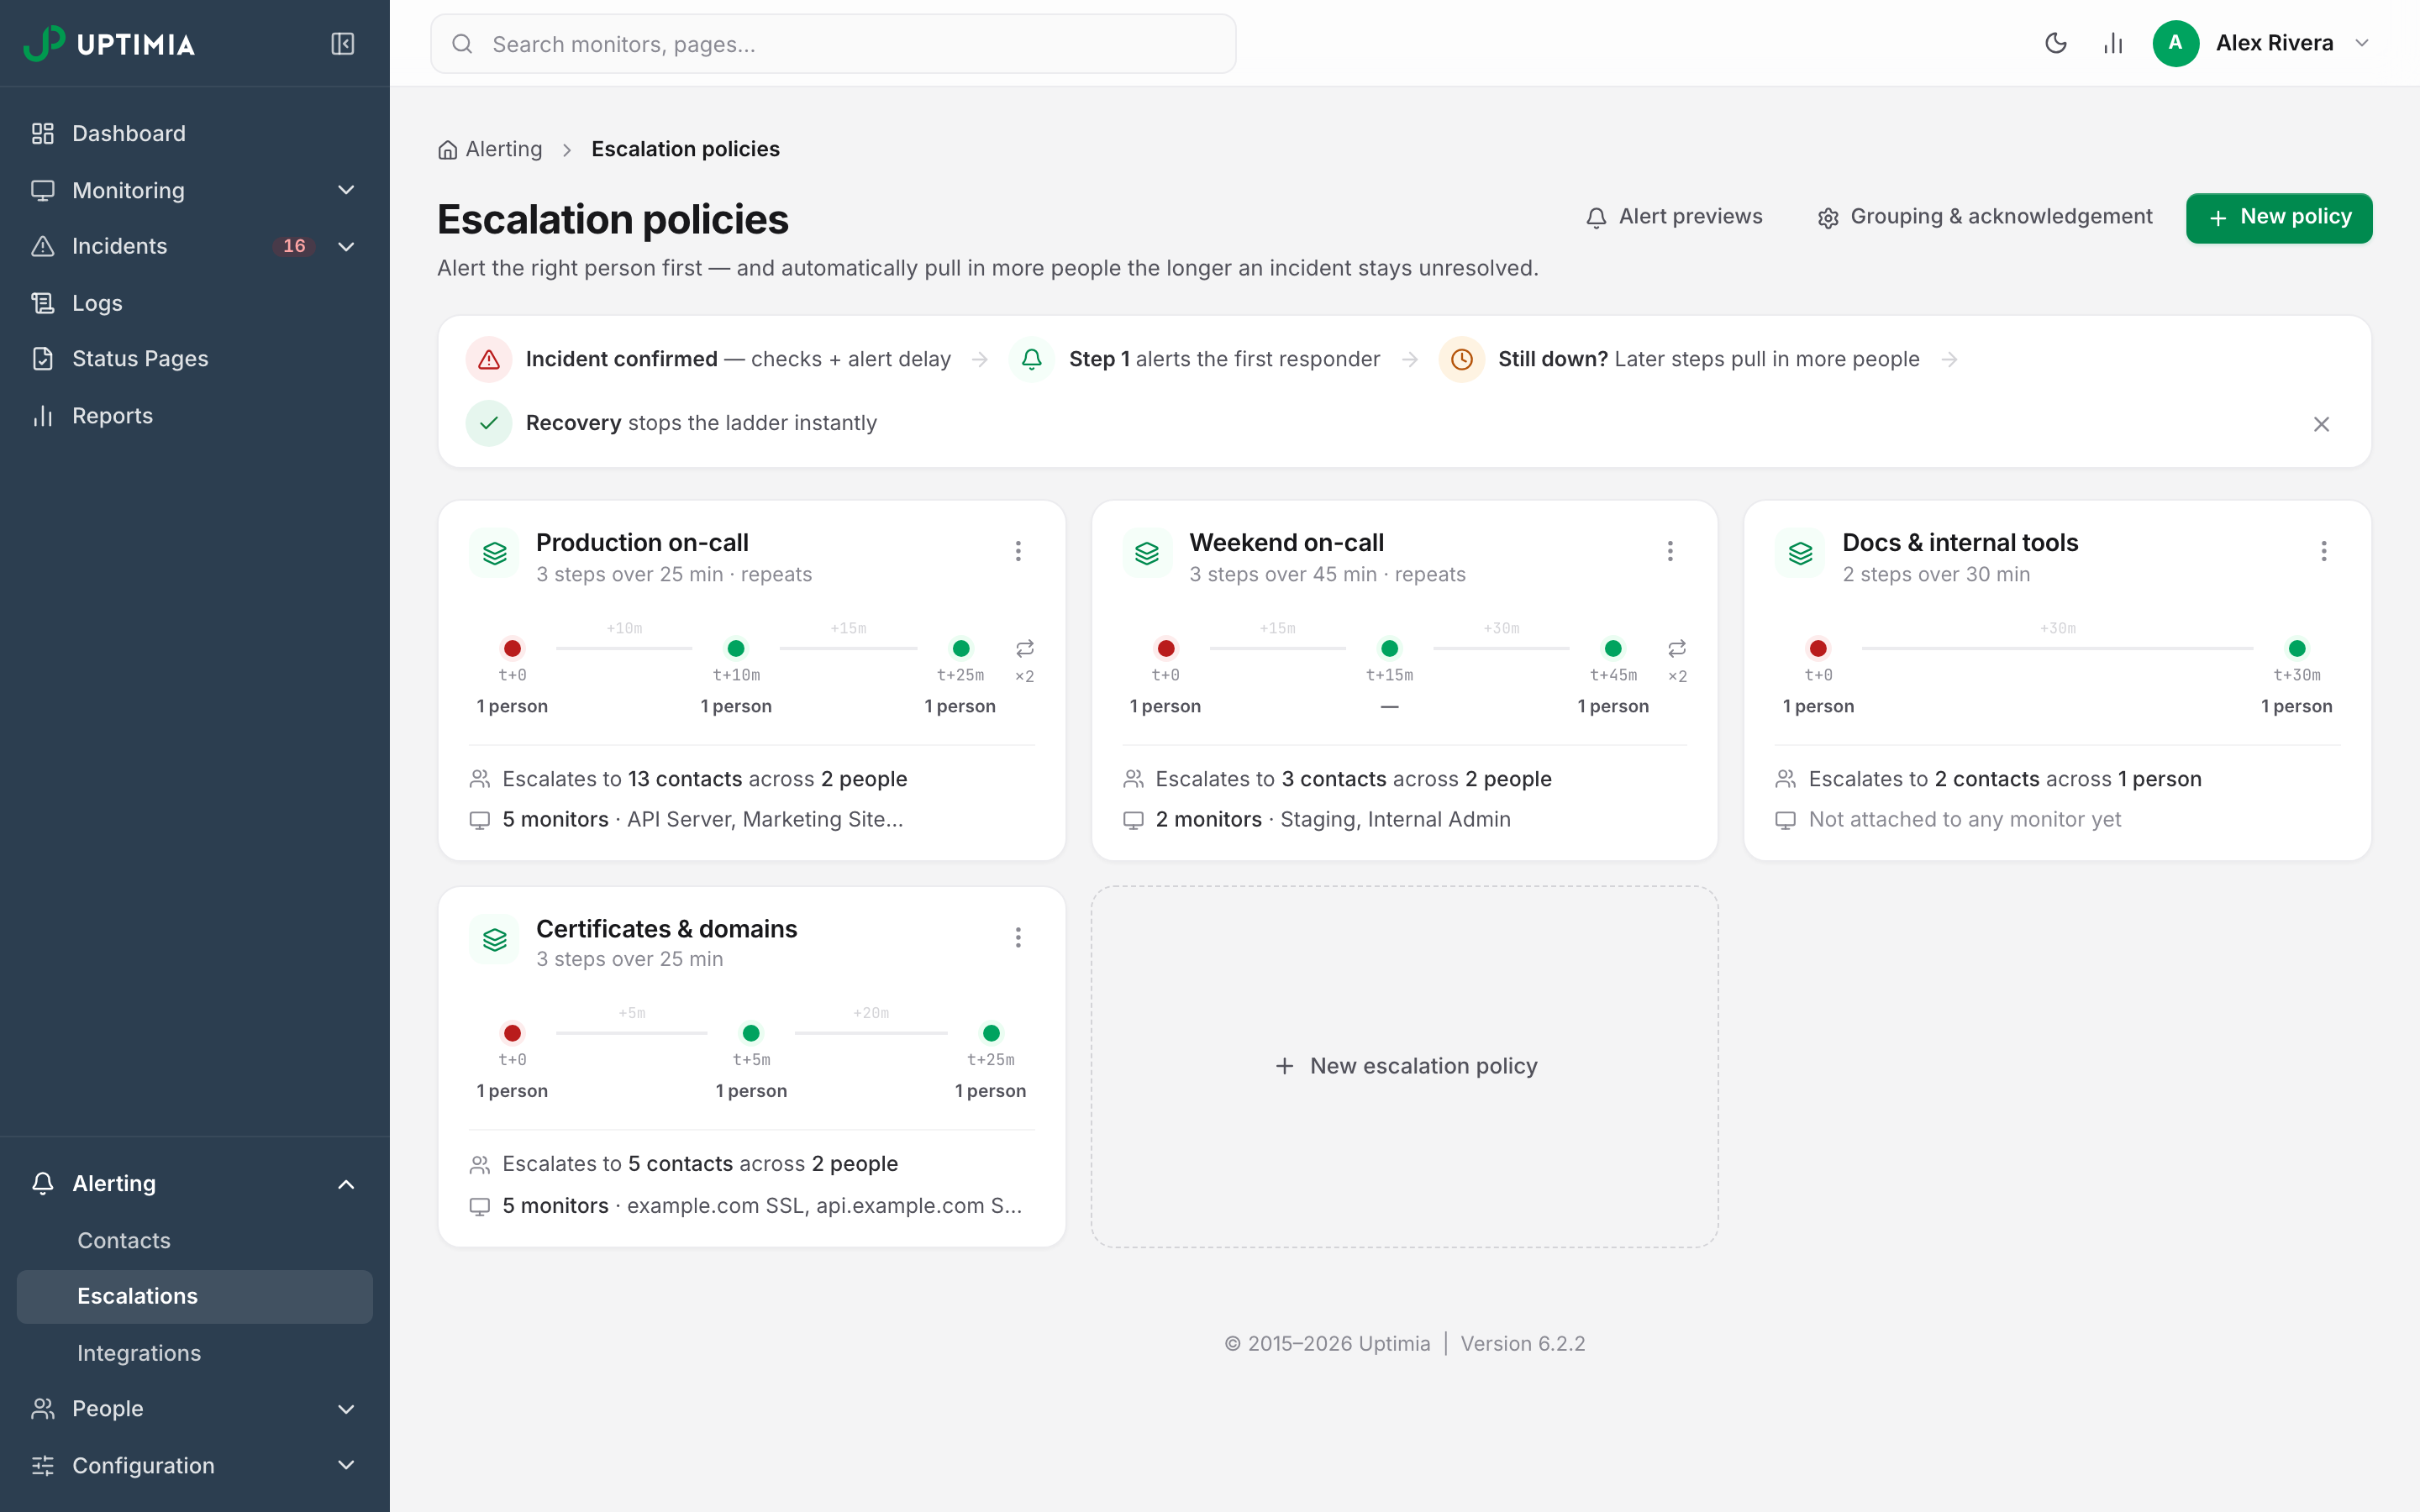The width and height of the screenshot is (2420, 1512).
Task: Expand the Configuration menu chevron
Action: [x=346, y=1465]
